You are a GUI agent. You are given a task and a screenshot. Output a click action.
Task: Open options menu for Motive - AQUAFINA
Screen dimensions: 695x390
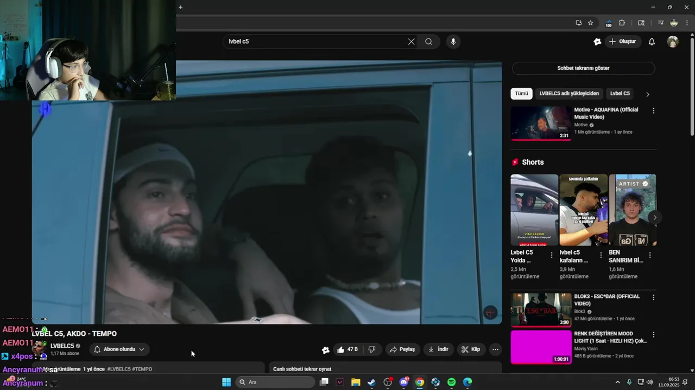click(x=653, y=110)
